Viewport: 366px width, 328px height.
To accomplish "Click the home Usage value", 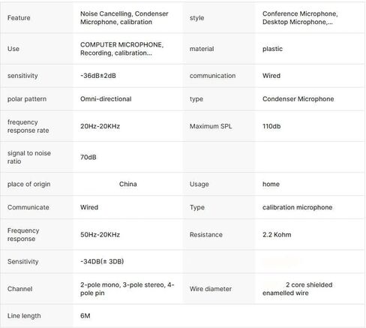I will click(271, 184).
